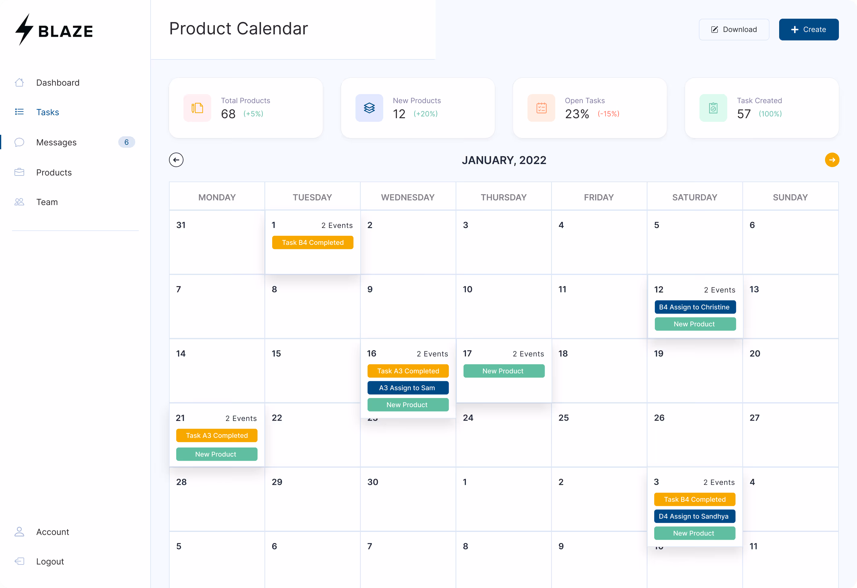Select the Tasks menu item

pyautogui.click(x=48, y=112)
